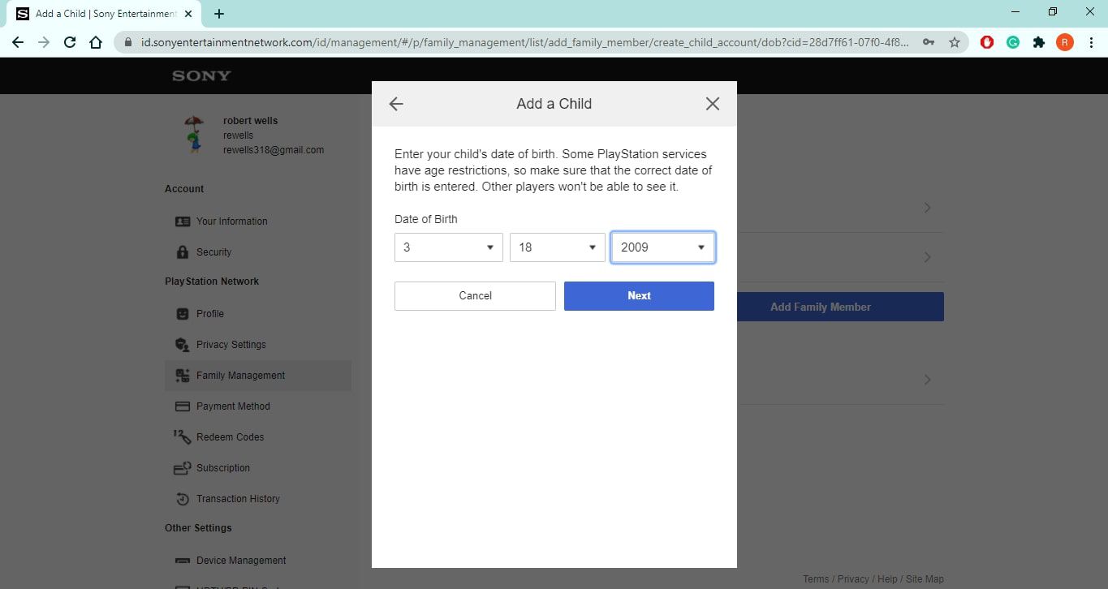The height and width of the screenshot is (589, 1108).
Task: Click the Privacy Settings shield icon
Action: pyautogui.click(x=183, y=345)
